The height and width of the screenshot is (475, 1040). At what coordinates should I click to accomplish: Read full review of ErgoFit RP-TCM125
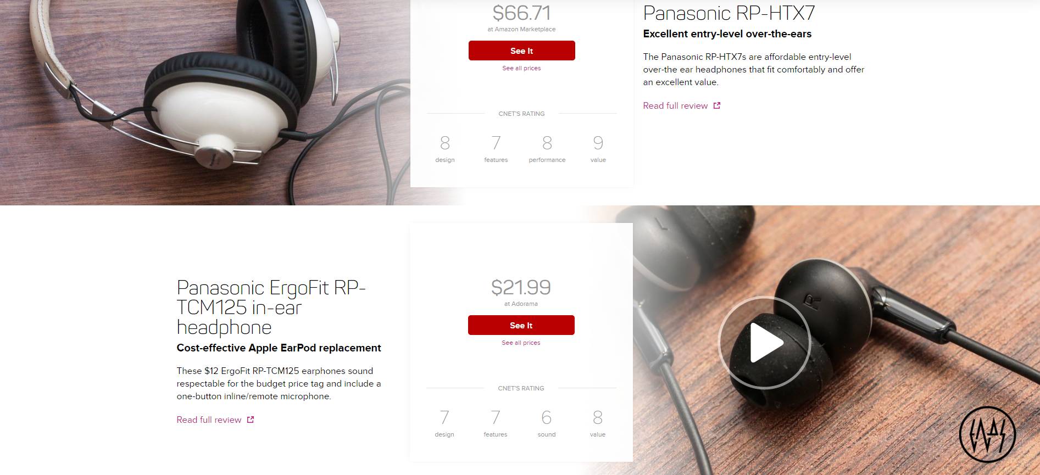pos(209,420)
